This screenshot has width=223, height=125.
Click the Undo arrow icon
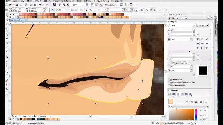point(40,5)
